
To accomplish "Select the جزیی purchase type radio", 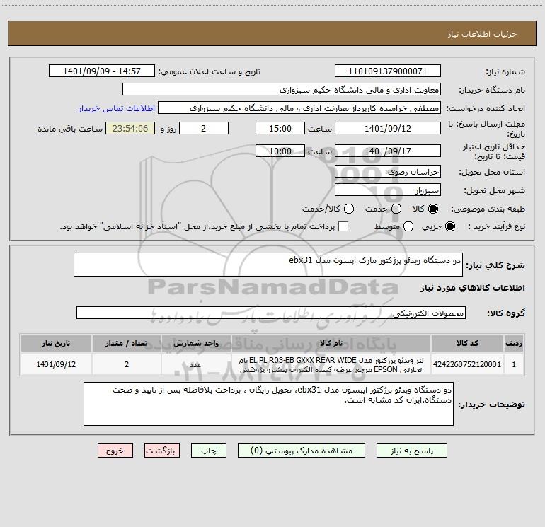I will 449,226.
